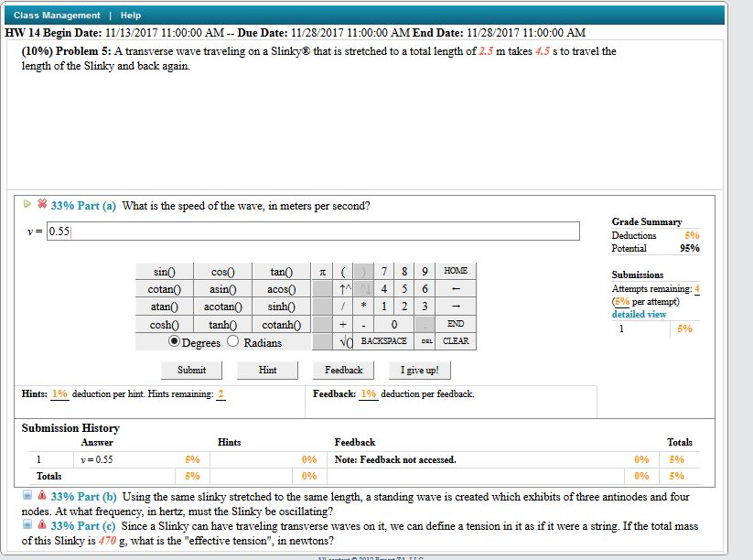Click the Feedback 1% deduction link
The width and height of the screenshot is (753, 560).
point(369,394)
